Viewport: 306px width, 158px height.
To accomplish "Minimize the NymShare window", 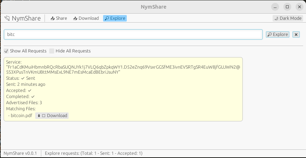I will (x=275, y=7).
